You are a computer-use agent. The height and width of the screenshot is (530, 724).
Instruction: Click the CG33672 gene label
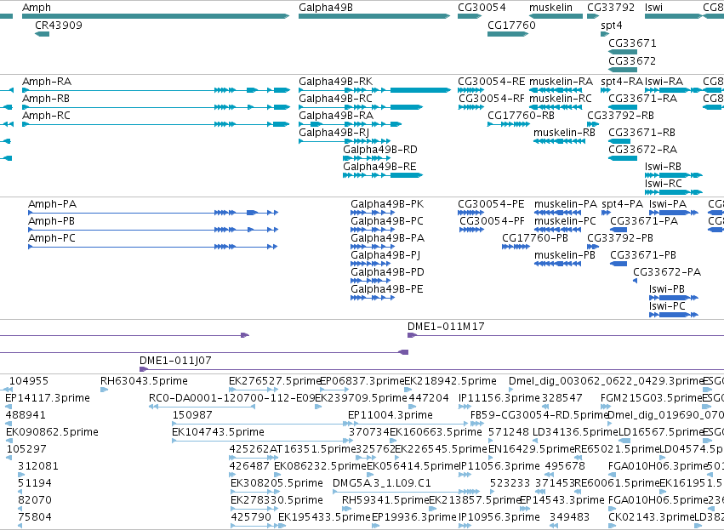coord(632,61)
